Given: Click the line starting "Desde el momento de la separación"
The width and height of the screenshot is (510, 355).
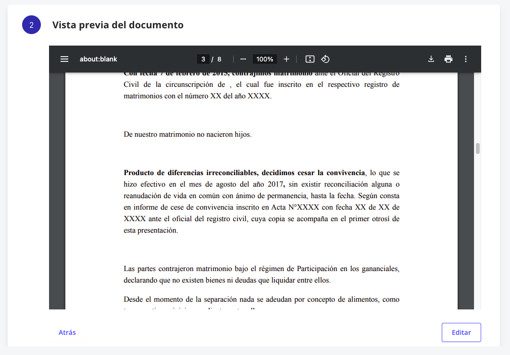Looking at the screenshot, I should click(x=261, y=299).
